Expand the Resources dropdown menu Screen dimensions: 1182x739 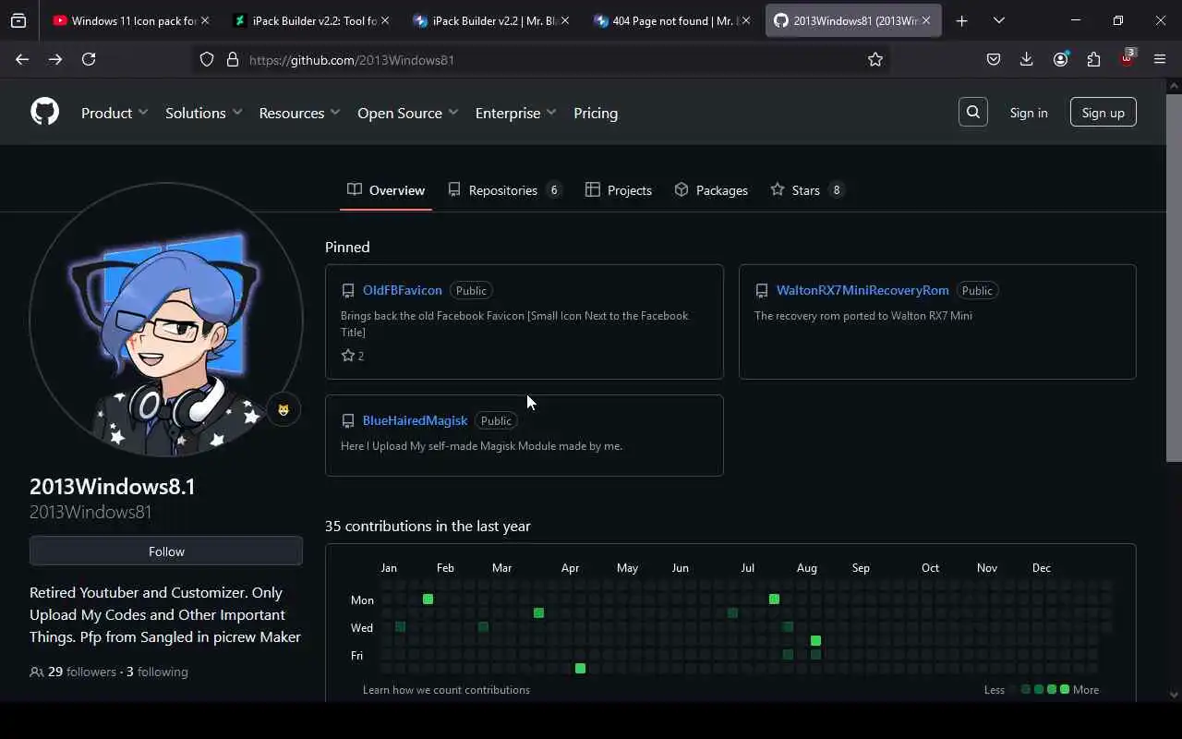pyautogui.click(x=300, y=113)
